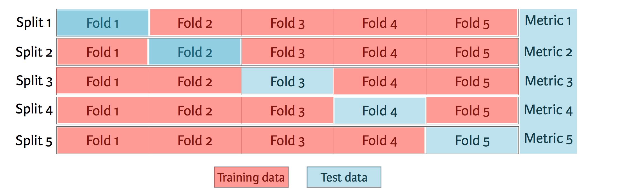Click the Metric 2 label
Image resolution: width=623 pixels, height=195 pixels.
548,52
